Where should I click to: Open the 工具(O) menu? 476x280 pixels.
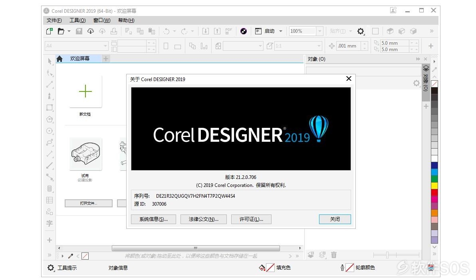(x=77, y=20)
